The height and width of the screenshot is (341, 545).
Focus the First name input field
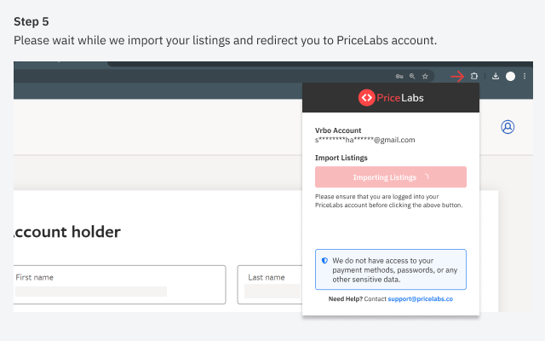tap(120, 285)
